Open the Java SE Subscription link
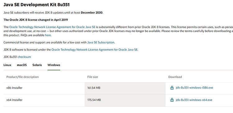This screenshot has height=113, width=233. (x=101, y=42)
